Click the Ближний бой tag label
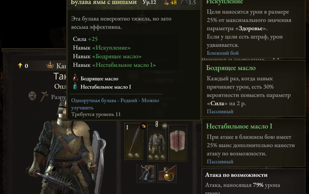 click(223, 53)
